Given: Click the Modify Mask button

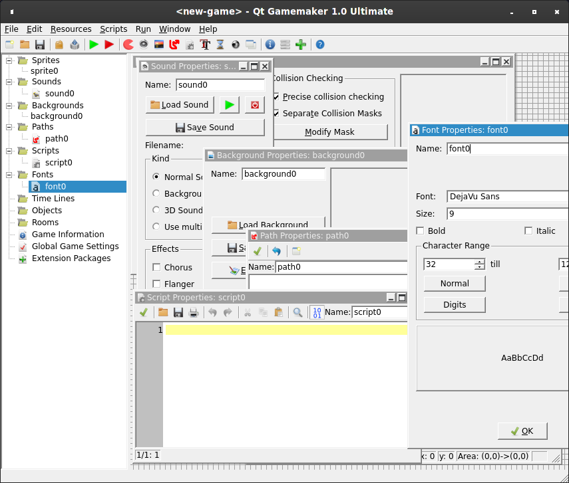Looking at the screenshot, I should tap(329, 132).
